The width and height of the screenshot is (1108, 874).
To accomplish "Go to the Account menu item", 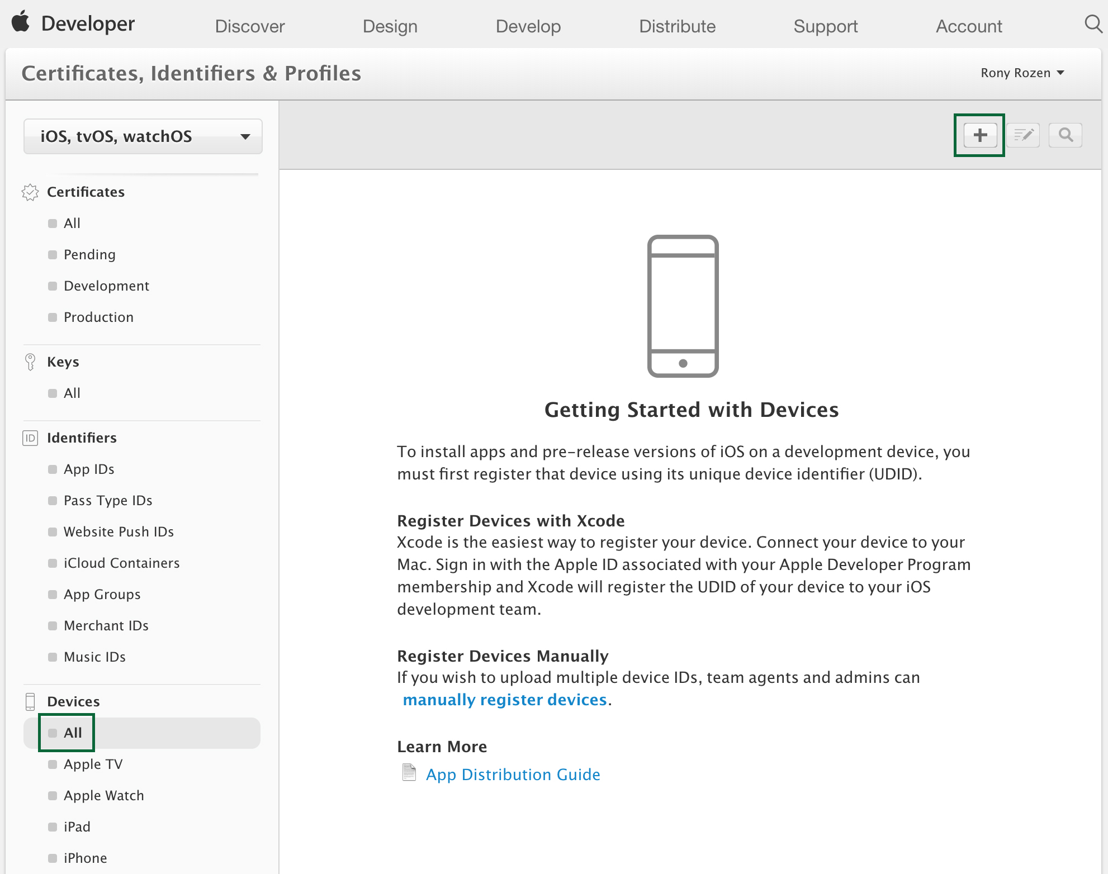I will (x=969, y=26).
